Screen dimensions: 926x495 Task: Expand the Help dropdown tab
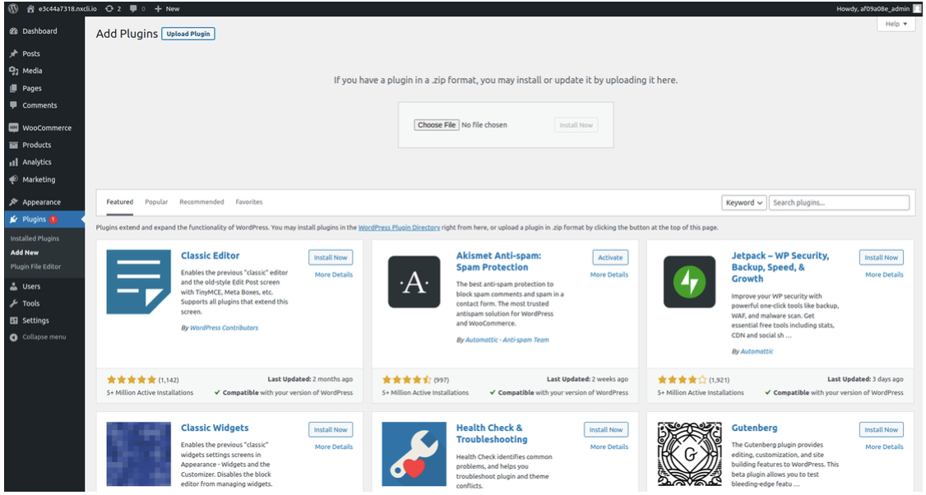[x=896, y=24]
